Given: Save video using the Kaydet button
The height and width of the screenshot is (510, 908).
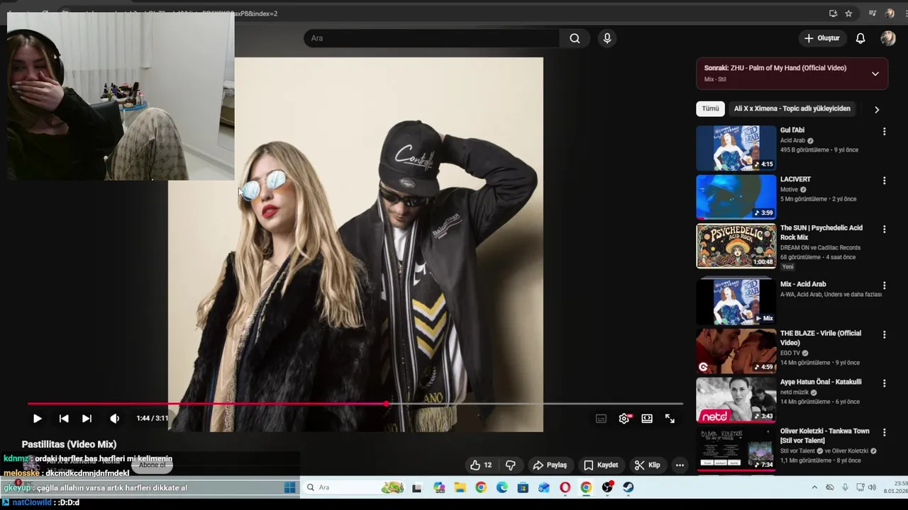Looking at the screenshot, I should (x=601, y=465).
